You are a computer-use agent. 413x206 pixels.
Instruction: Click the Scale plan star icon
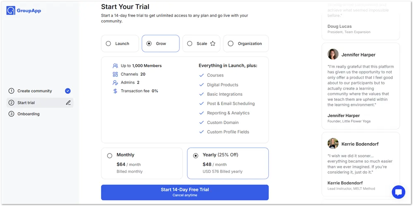tap(212, 44)
